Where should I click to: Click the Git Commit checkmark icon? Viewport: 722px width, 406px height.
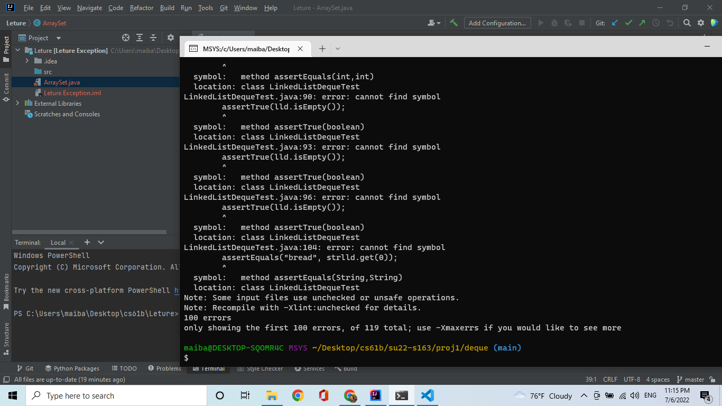[x=628, y=23]
